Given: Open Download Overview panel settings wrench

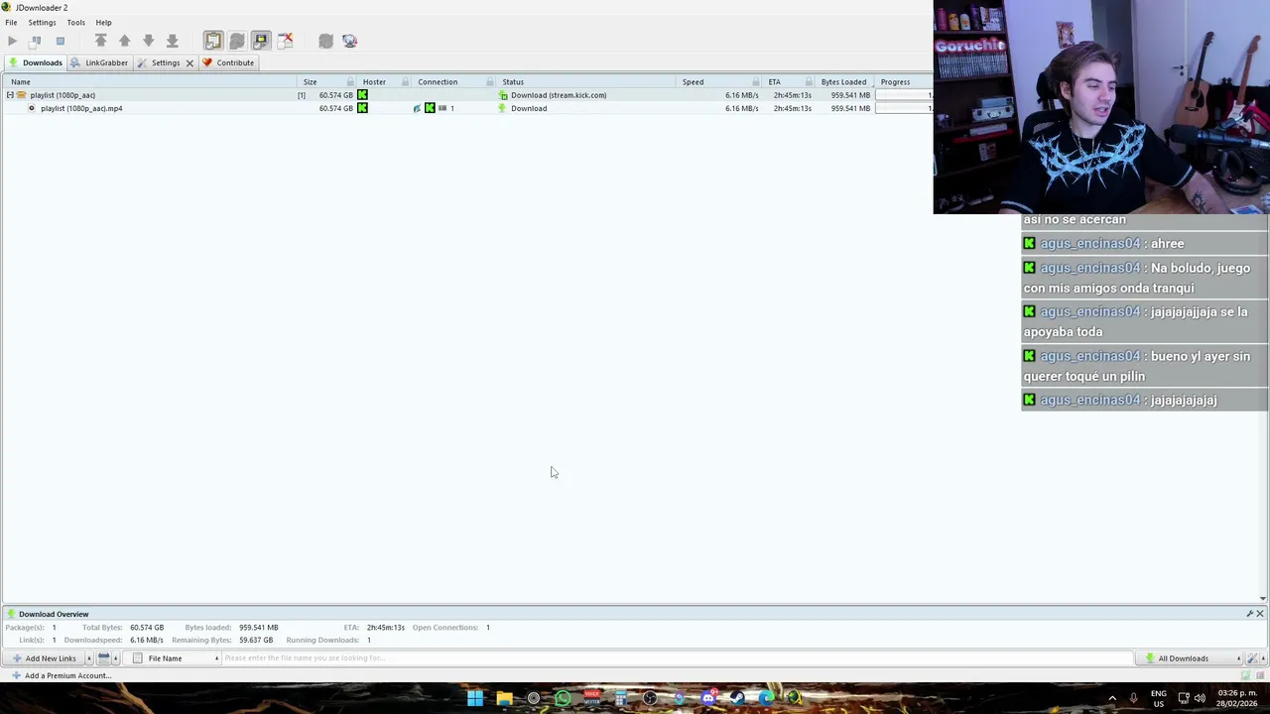Looking at the screenshot, I should click(1250, 614).
